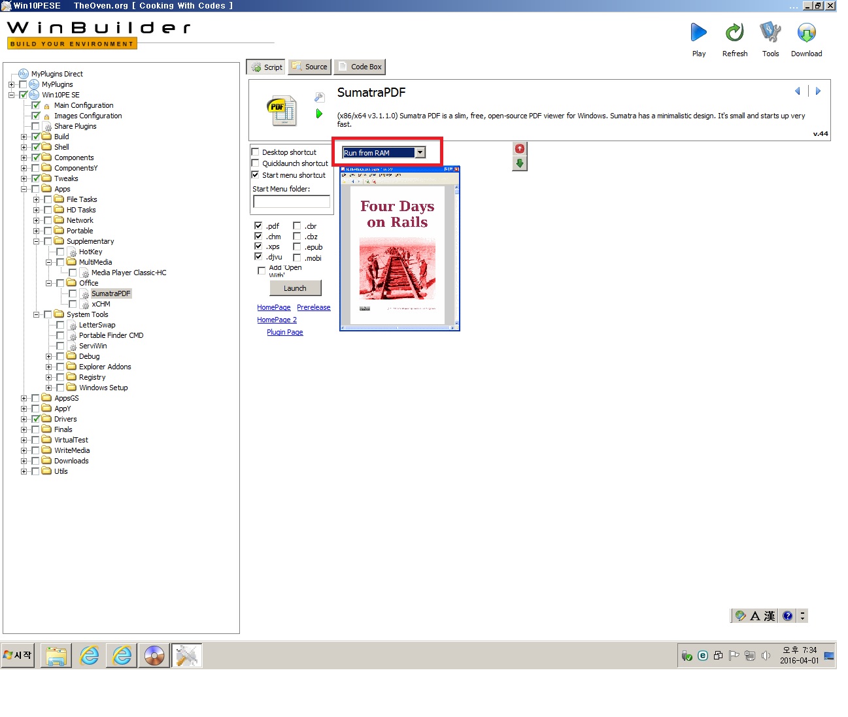Click the Download icon

tap(806, 33)
